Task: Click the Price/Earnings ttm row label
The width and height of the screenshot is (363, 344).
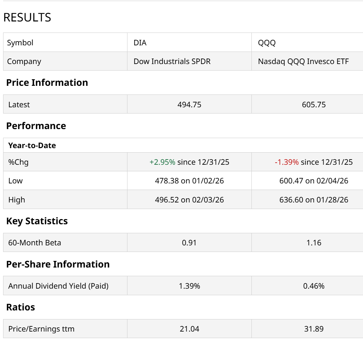Action: pyautogui.click(x=41, y=329)
